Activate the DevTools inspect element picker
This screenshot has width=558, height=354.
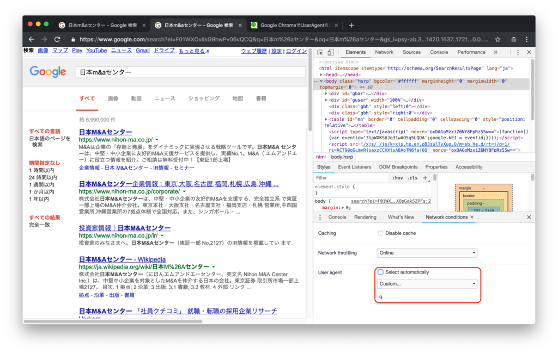[320, 52]
